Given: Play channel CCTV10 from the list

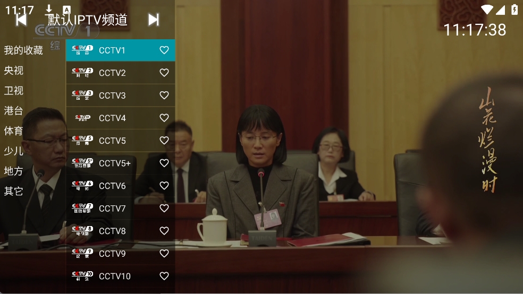Looking at the screenshot, I should click(121, 276).
